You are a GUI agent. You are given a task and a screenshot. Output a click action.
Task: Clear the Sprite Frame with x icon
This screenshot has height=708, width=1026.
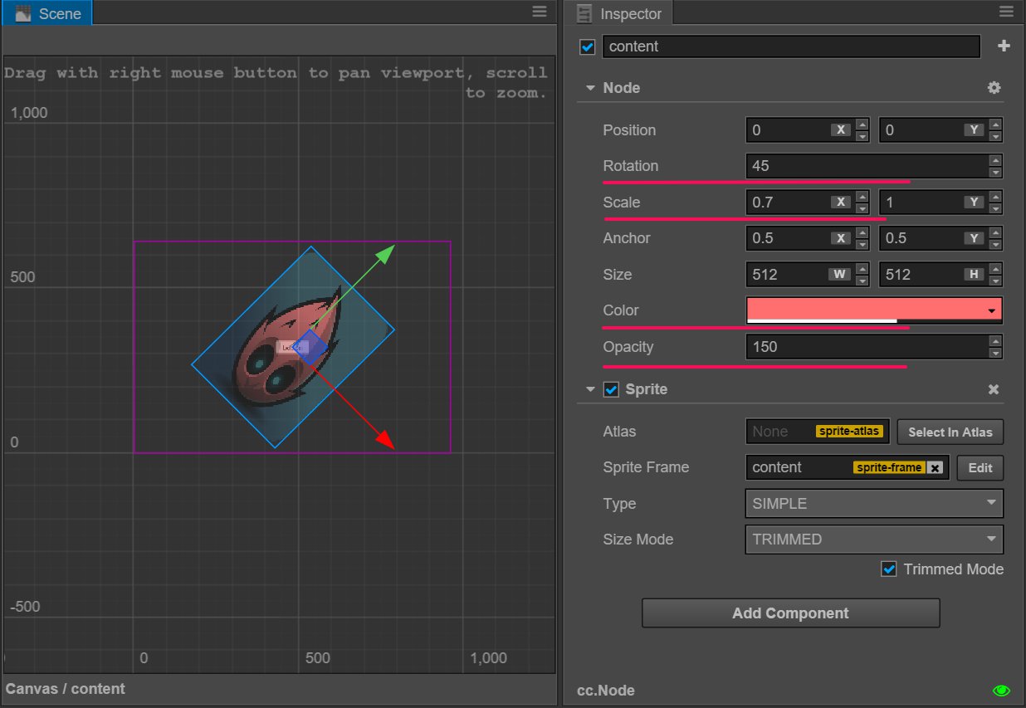[936, 467]
